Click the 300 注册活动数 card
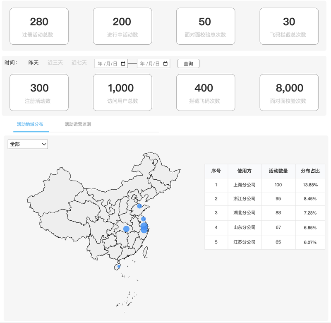Screen dimensions: 331x323 coord(39,92)
